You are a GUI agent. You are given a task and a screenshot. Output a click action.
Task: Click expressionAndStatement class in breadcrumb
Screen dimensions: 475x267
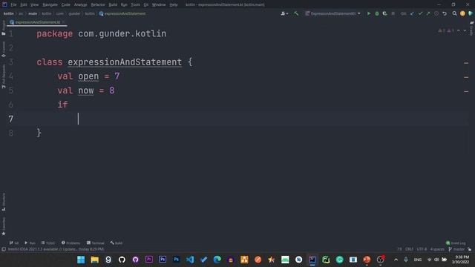122,13
